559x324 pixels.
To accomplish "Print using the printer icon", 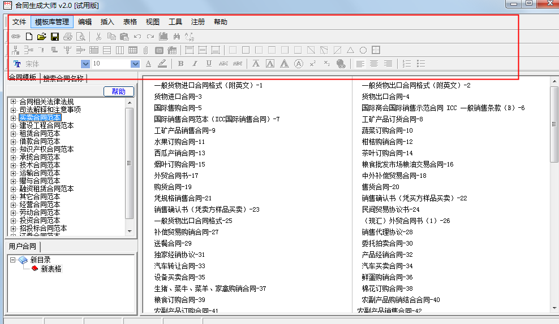I will coord(68,36).
